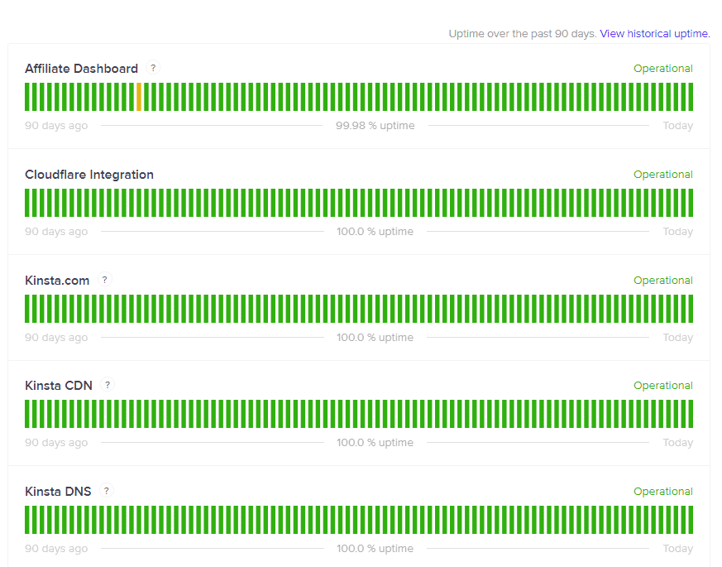
Task: Open the Kinsta CDN help tooltip icon
Action: 108,386
